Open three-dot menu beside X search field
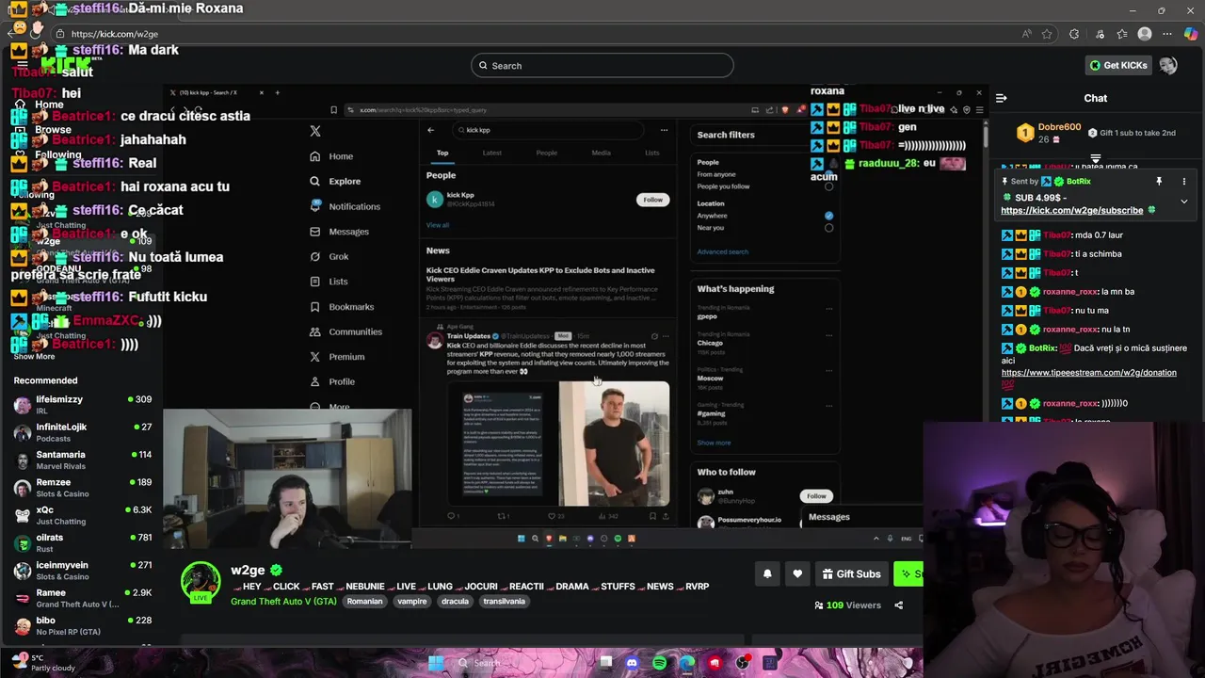1205x678 pixels. coord(664,130)
